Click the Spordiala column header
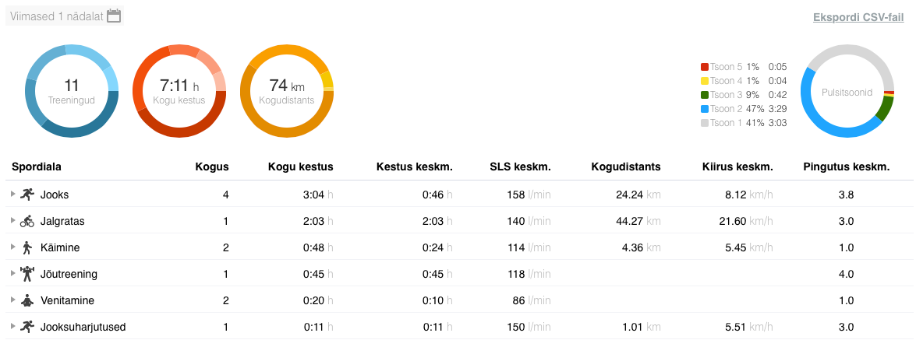Image resolution: width=916 pixels, height=340 pixels. (37, 166)
